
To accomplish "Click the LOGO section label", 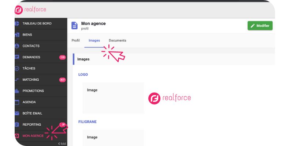I will click(83, 74).
